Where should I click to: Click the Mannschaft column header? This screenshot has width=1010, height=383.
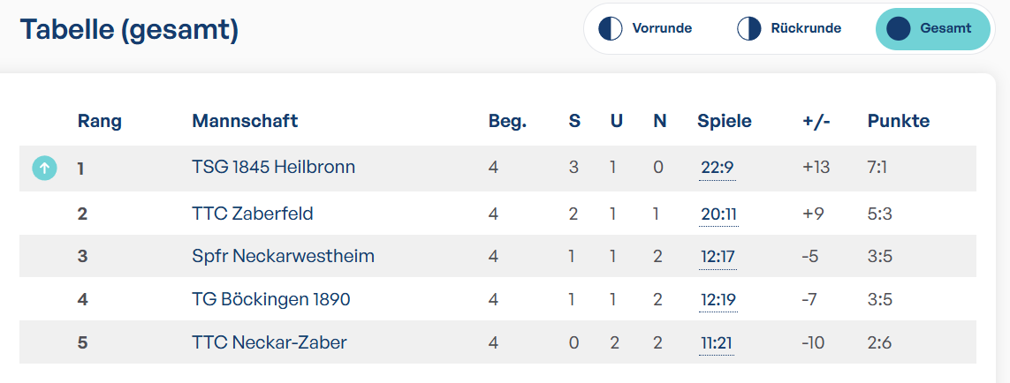(245, 121)
